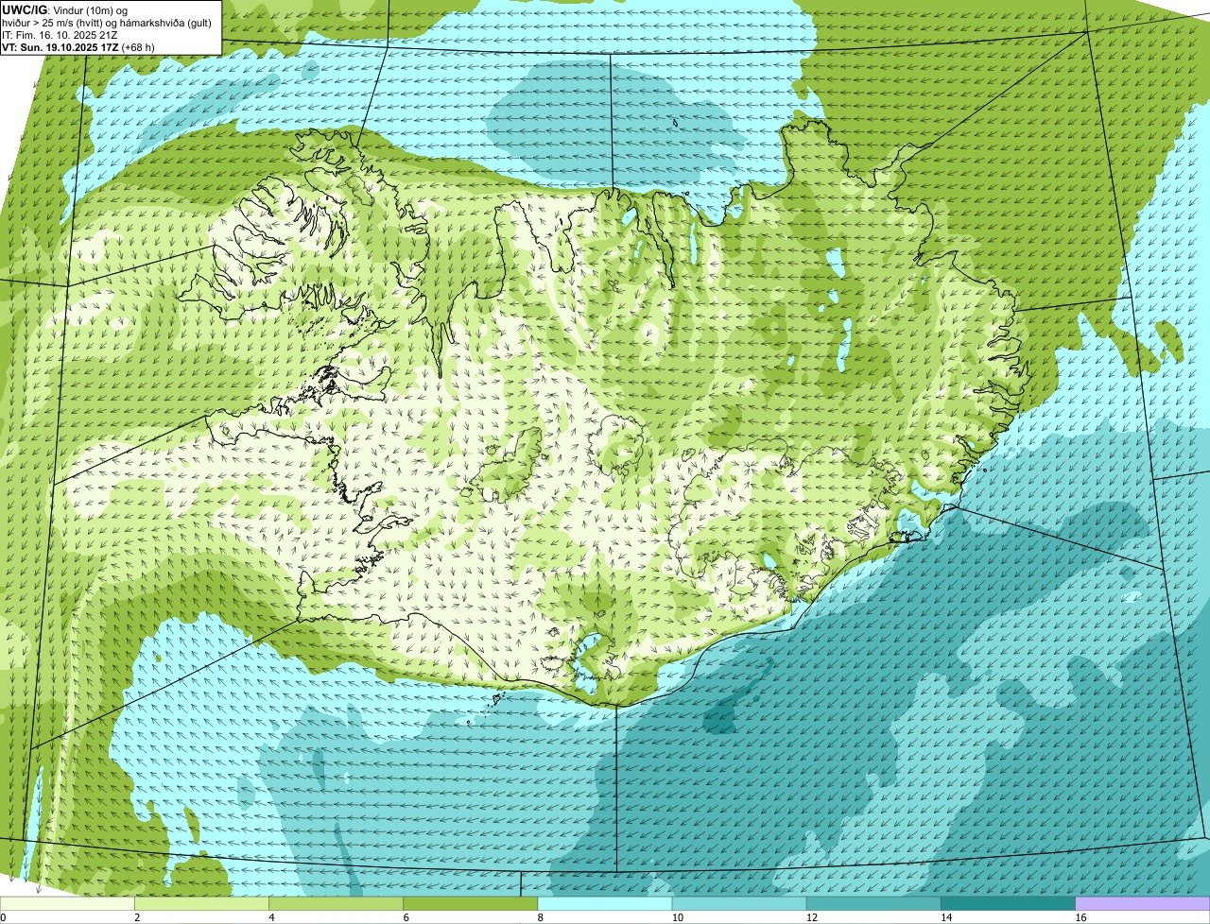Click the light cyan 8–10 m/s legend swatch
Screen dimensions: 1210x924
605,904
